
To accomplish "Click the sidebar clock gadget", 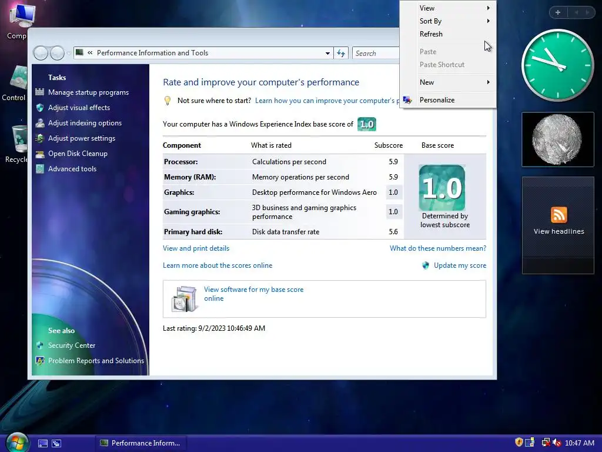I will coord(557,65).
